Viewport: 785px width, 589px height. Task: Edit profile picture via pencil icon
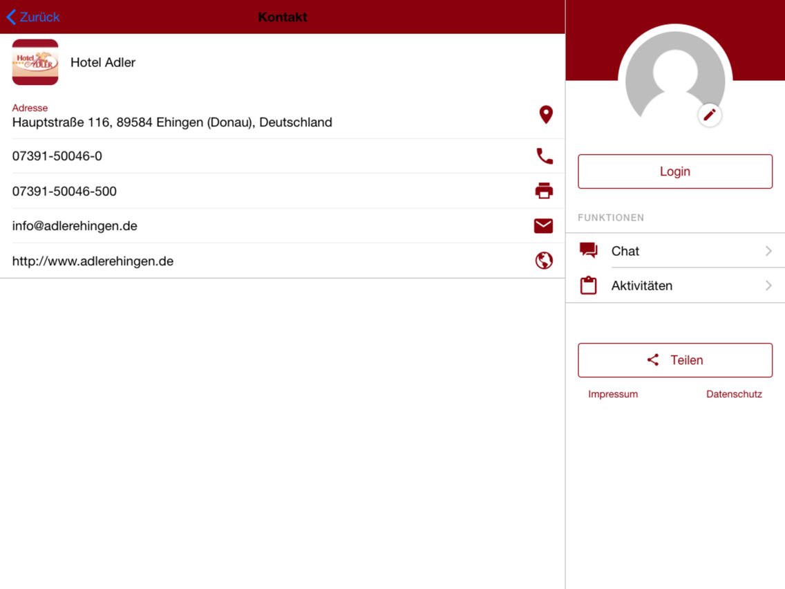click(x=710, y=115)
